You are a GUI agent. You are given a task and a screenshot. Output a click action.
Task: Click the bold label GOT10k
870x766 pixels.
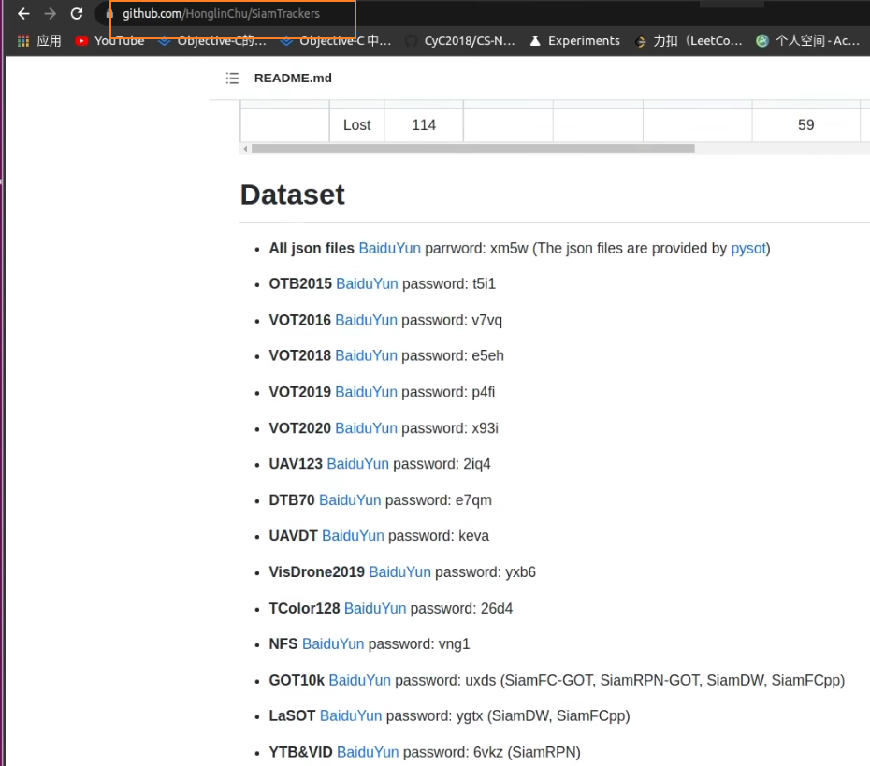pos(297,680)
